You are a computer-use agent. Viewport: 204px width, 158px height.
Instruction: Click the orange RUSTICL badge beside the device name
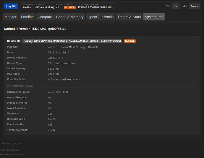click(x=130, y=41)
